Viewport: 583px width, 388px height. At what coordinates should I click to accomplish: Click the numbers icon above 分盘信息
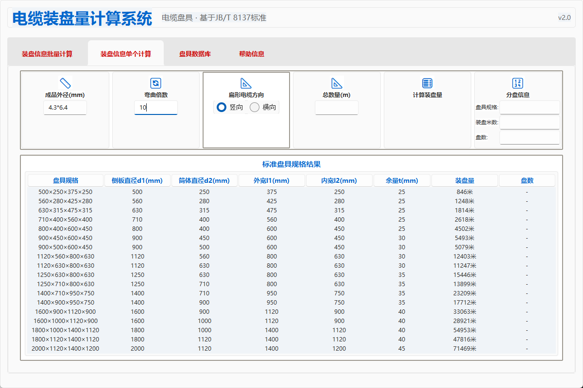[x=518, y=83]
